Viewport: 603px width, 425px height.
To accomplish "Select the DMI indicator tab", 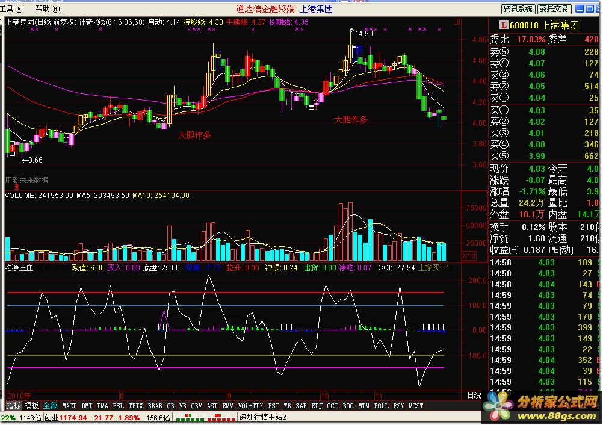I will 87,406.
